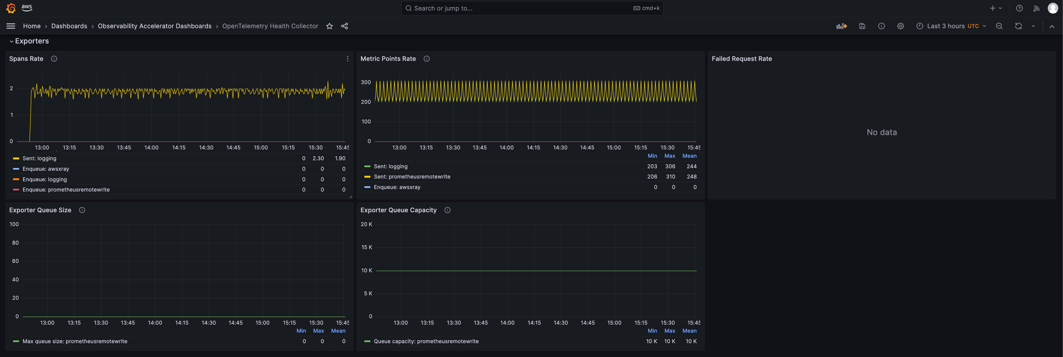Open dashboard insights info icon
The width and height of the screenshot is (1063, 357).
click(881, 26)
